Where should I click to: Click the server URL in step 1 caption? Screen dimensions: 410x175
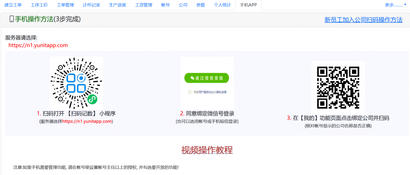(87, 121)
